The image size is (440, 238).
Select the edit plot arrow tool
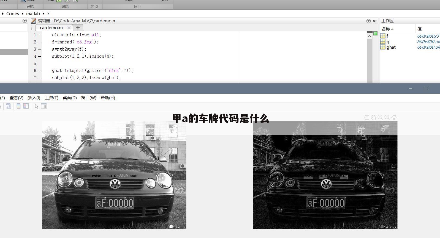pyautogui.click(x=36, y=106)
